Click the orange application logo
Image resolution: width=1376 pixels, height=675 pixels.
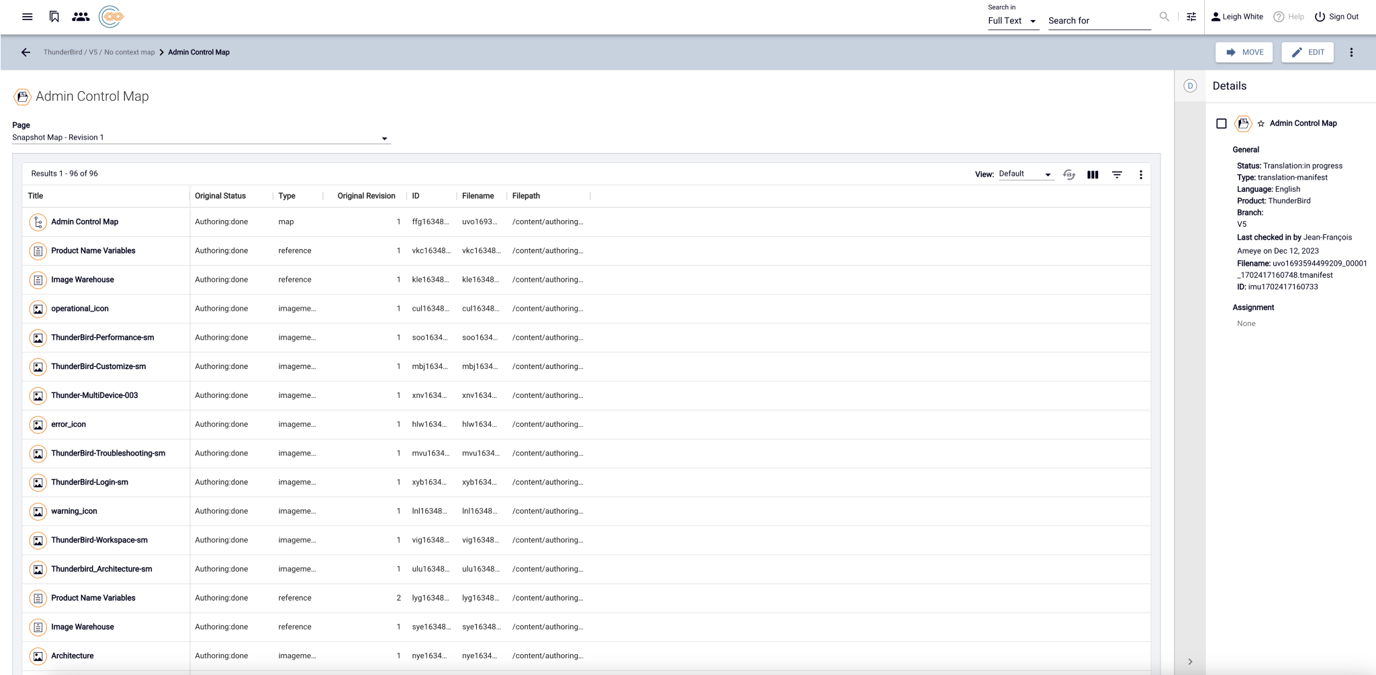tap(111, 17)
